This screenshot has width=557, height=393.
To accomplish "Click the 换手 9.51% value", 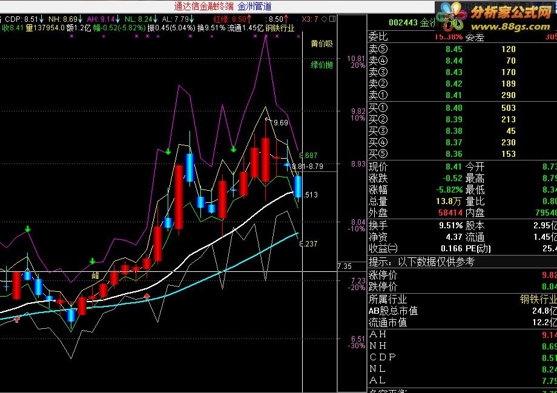I will 451,226.
